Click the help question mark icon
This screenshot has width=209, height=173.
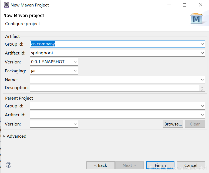coord(9,165)
